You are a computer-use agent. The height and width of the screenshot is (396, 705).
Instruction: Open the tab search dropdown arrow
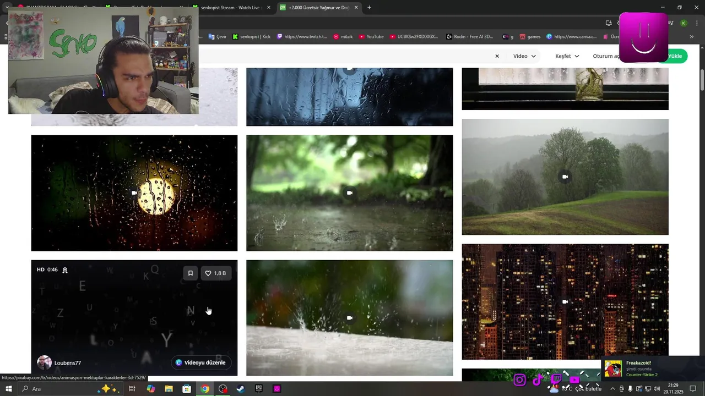(7, 8)
